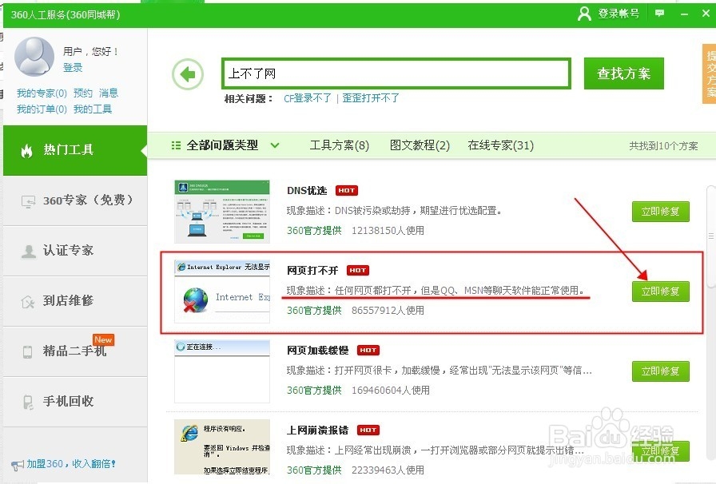Viewport: 716px width, 484px height.
Task: Open the 上网崩溃报错 thumbnail
Action: [x=222, y=447]
